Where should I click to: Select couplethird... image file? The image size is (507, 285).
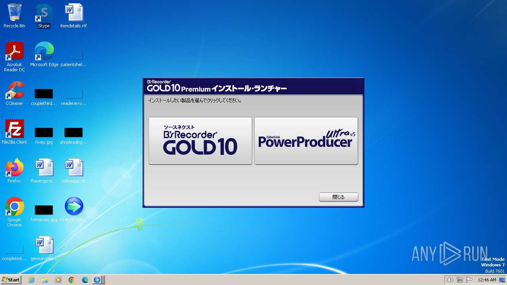[44, 97]
